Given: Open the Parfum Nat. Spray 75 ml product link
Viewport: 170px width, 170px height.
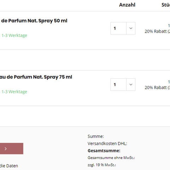Looking at the screenshot, I should 36,77.
